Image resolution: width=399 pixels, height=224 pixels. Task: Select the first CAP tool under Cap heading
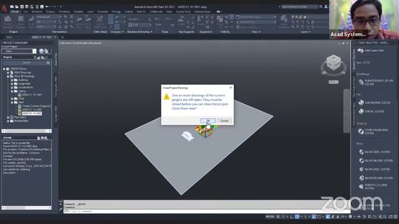(x=374, y=103)
